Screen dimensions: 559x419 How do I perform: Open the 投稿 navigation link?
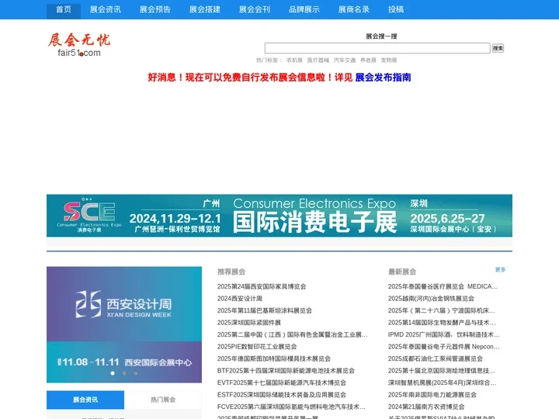click(x=396, y=9)
